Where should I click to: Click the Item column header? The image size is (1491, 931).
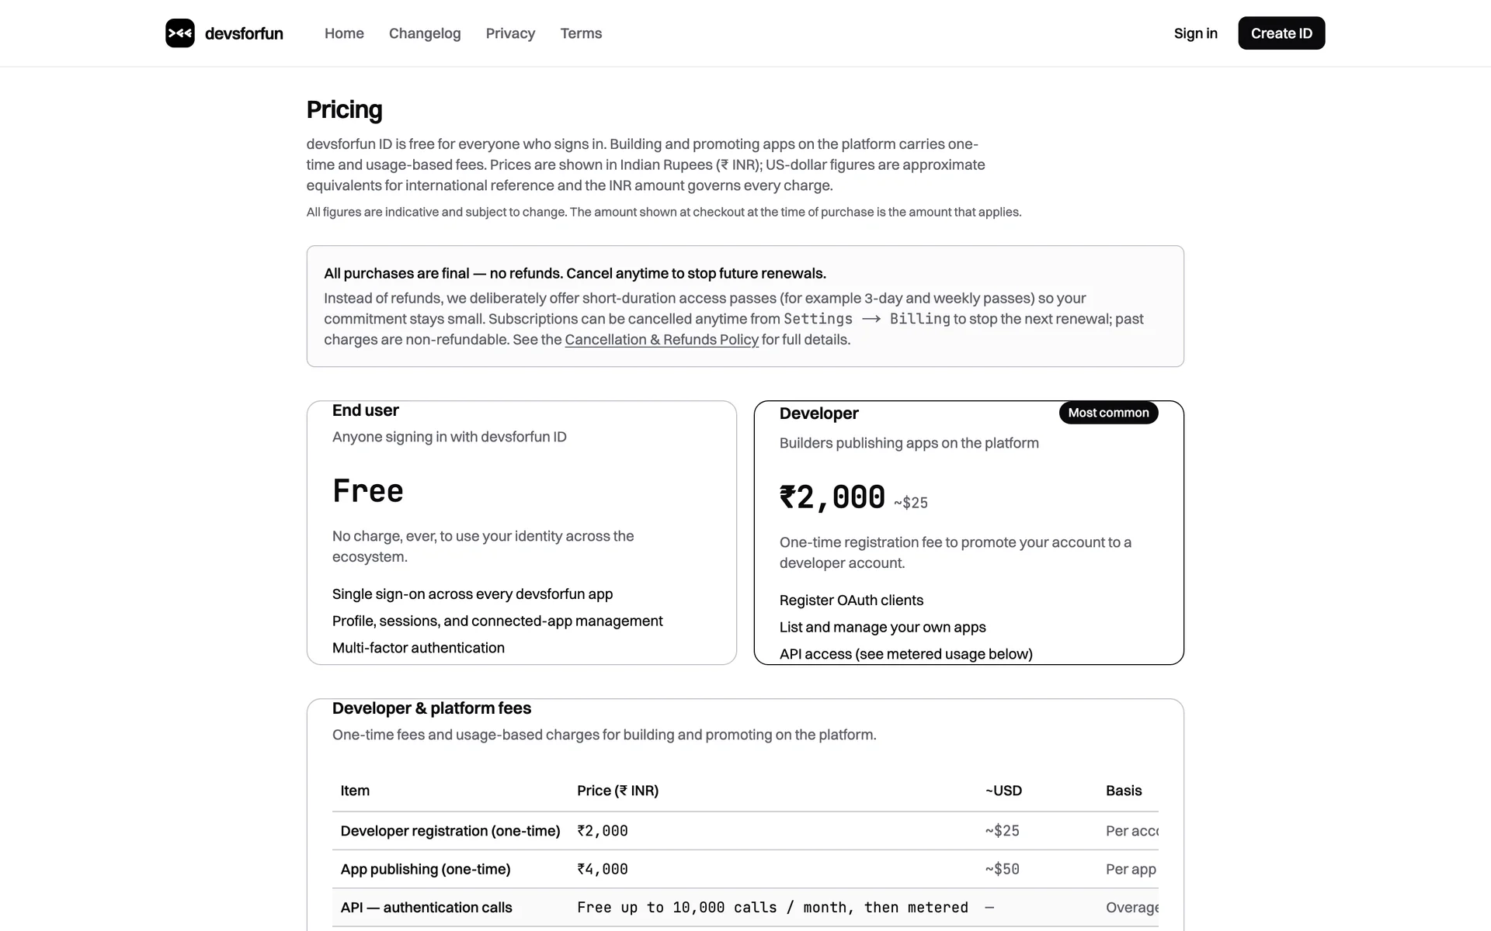coord(355,791)
